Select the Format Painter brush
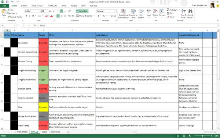This screenshot has height=138, width=220. [9, 17]
